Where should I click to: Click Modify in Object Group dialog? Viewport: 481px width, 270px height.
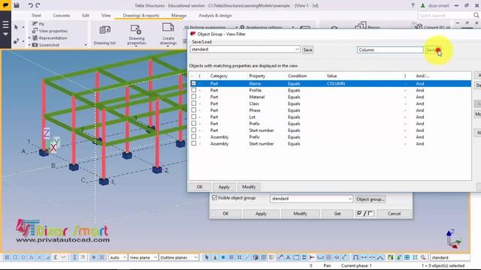[249, 187]
